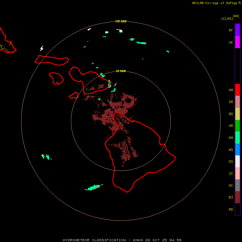Screen dimensions: 242x242
Task: Click the 'IC' legend label
Action: [x=231, y=174]
